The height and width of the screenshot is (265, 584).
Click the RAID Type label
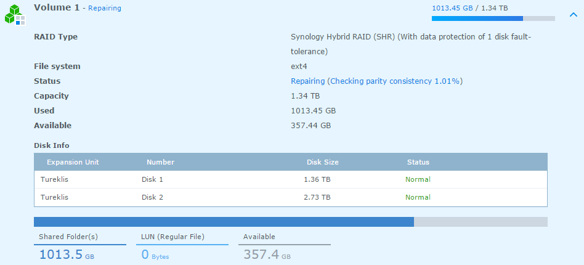(55, 37)
